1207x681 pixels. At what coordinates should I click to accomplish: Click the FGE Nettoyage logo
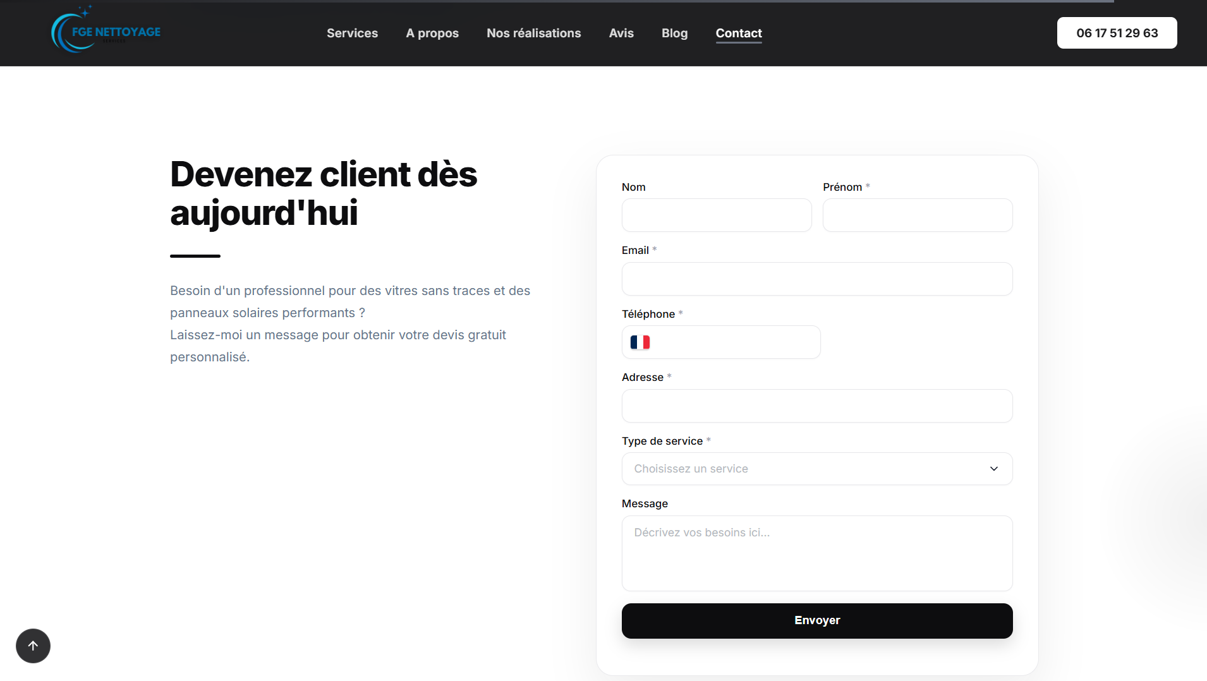pos(106,30)
